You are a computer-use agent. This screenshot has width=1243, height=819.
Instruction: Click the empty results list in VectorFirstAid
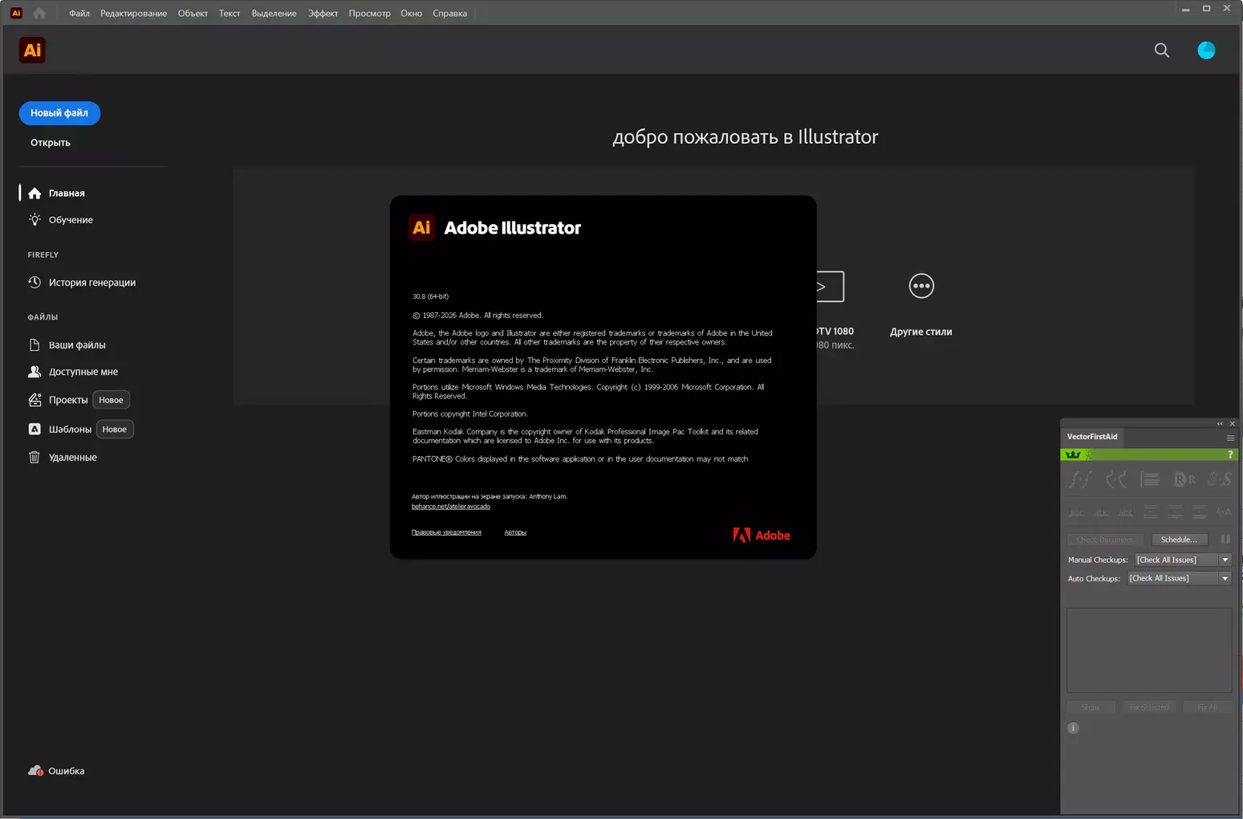(x=1149, y=650)
